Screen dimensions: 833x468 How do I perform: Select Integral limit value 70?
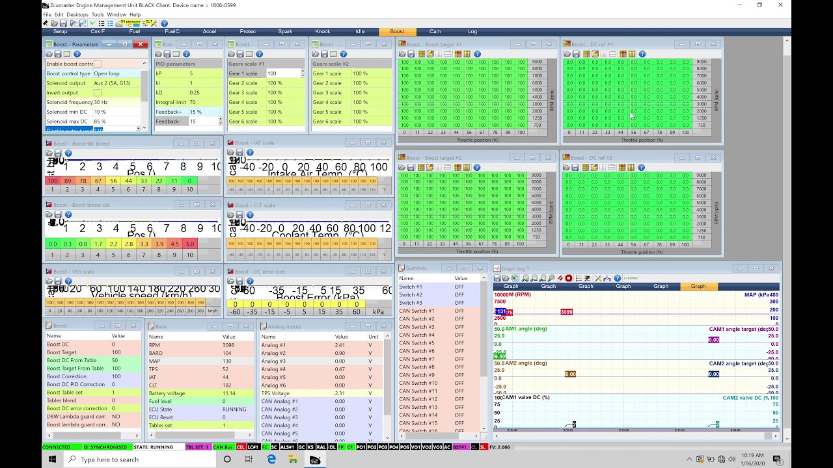pyautogui.click(x=204, y=102)
